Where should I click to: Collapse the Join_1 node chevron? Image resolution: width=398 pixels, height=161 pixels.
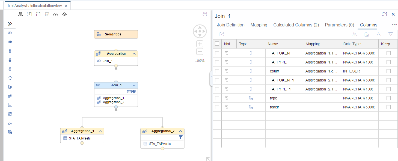pyautogui.click(x=134, y=85)
